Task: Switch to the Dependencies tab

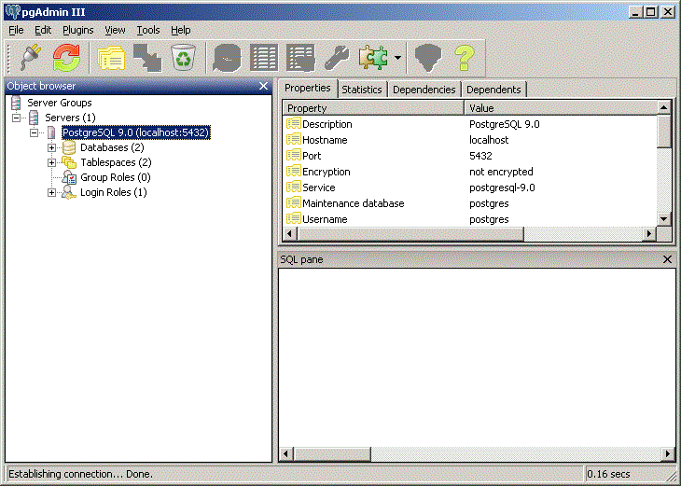Action: pos(424,90)
